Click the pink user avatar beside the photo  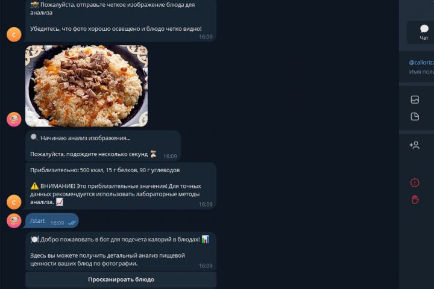(14, 119)
